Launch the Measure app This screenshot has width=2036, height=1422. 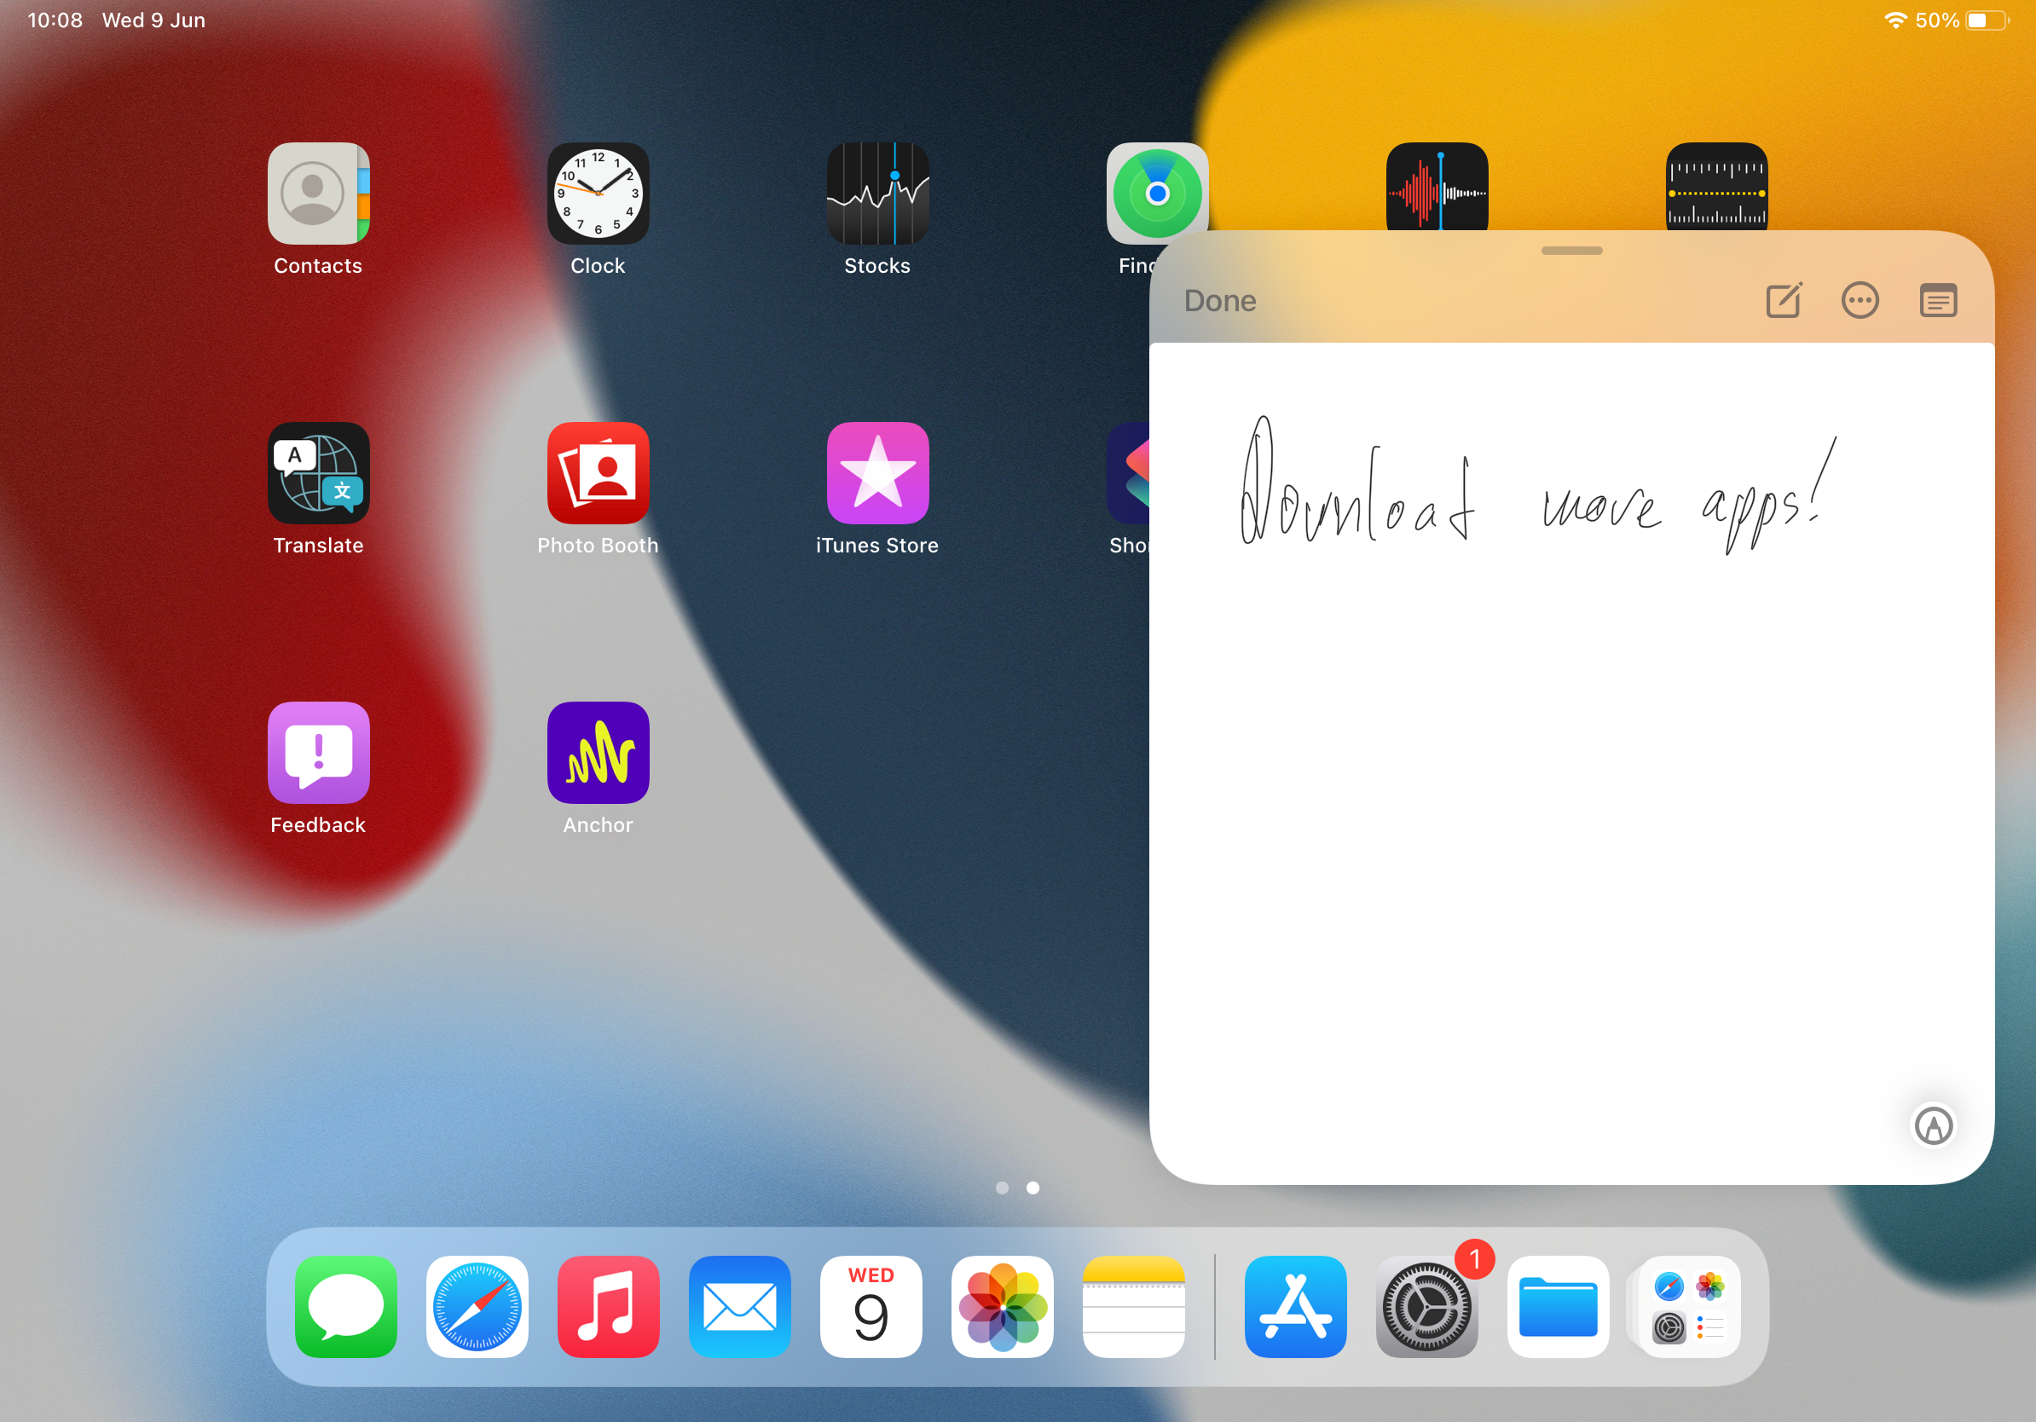pos(1717,187)
